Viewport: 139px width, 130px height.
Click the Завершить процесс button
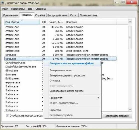pyautogui.click(x=117, y=116)
